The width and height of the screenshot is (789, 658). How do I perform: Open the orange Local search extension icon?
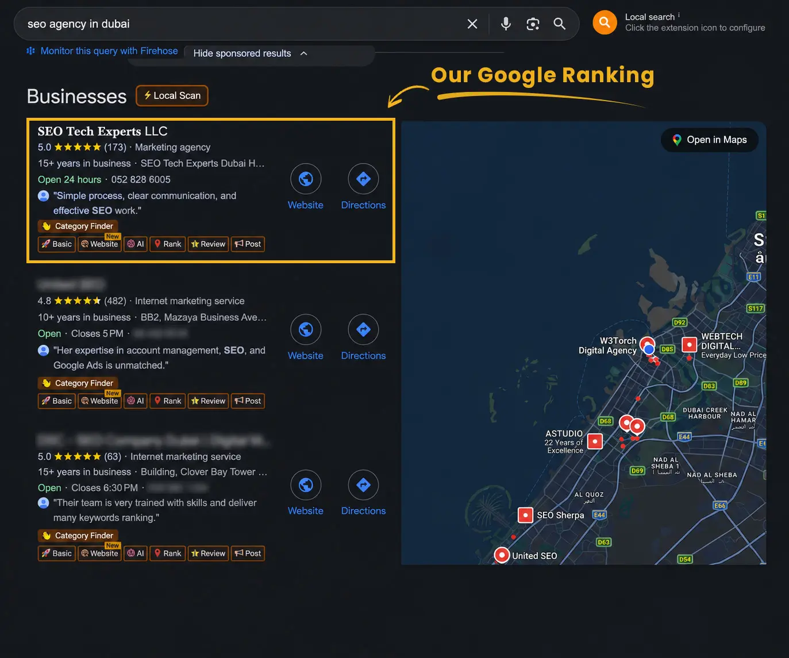(x=605, y=22)
